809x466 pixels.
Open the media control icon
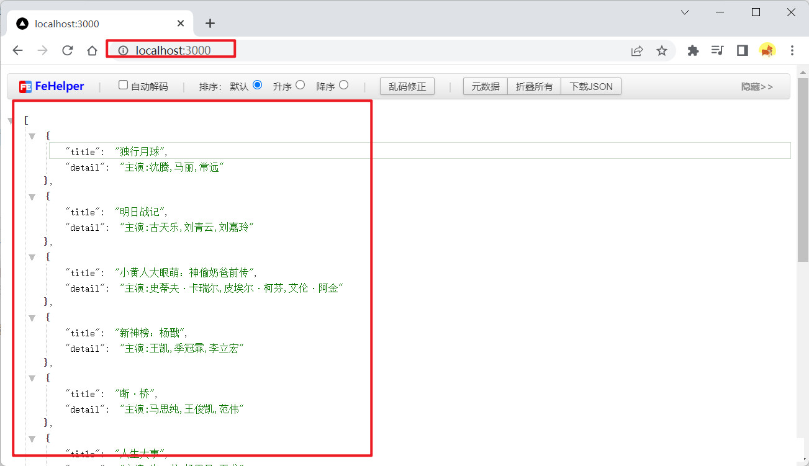[x=718, y=51]
